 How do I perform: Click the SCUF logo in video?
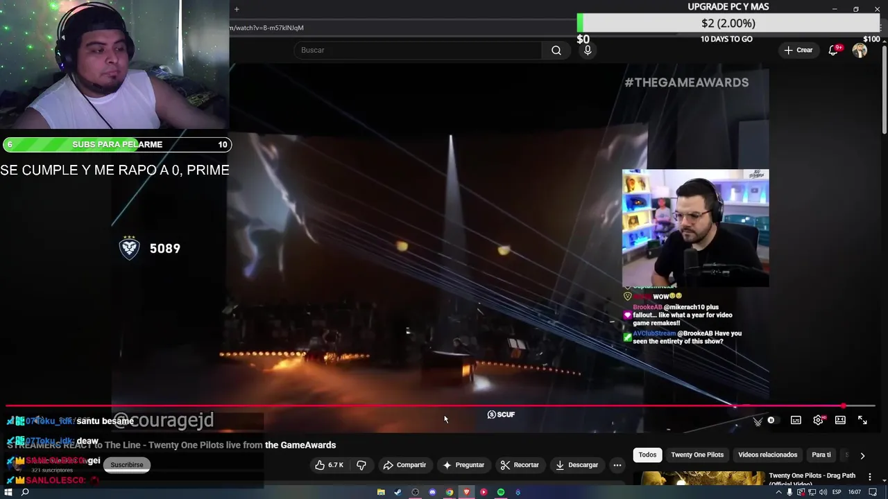pos(501,414)
